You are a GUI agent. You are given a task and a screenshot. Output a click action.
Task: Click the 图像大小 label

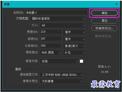point(104,67)
